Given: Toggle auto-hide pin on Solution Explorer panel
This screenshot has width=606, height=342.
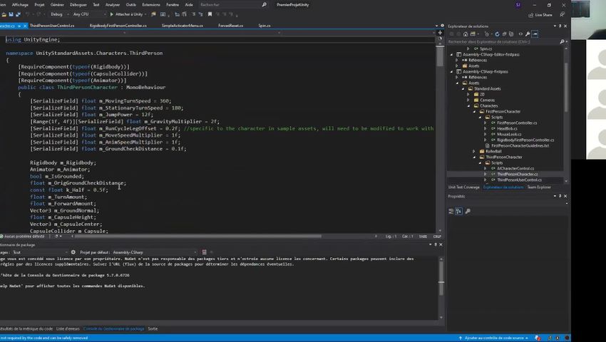Looking at the screenshot, I should point(560,26).
